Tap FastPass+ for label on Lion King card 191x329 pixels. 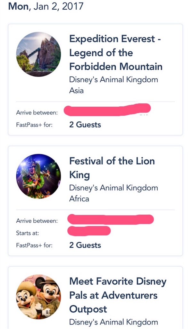click(34, 245)
